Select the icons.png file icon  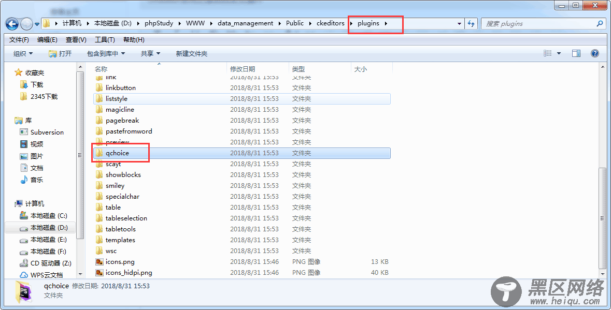100,262
